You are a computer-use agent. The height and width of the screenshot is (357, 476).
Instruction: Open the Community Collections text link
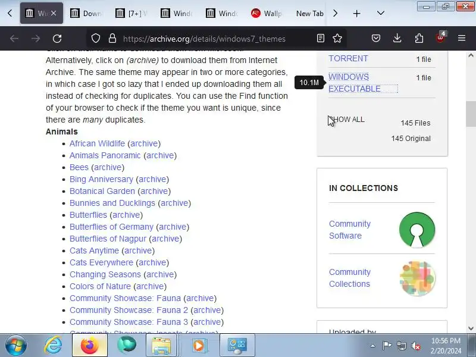point(350,278)
